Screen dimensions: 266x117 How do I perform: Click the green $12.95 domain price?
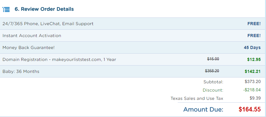[x=254, y=60]
